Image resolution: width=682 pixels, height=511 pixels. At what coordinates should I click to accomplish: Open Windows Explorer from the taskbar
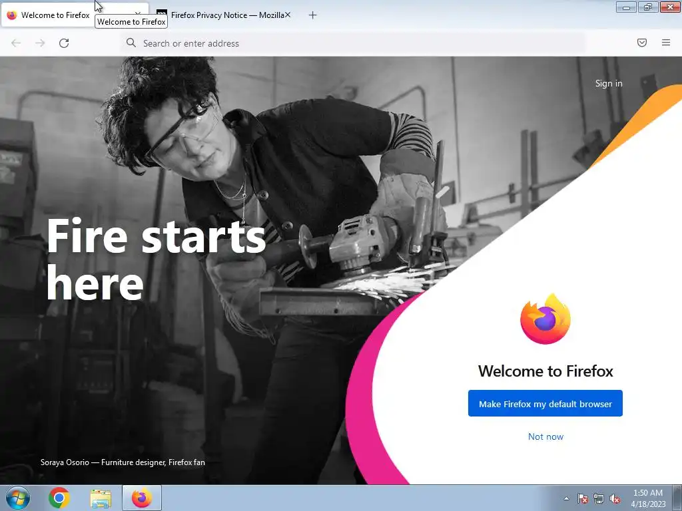(101, 498)
